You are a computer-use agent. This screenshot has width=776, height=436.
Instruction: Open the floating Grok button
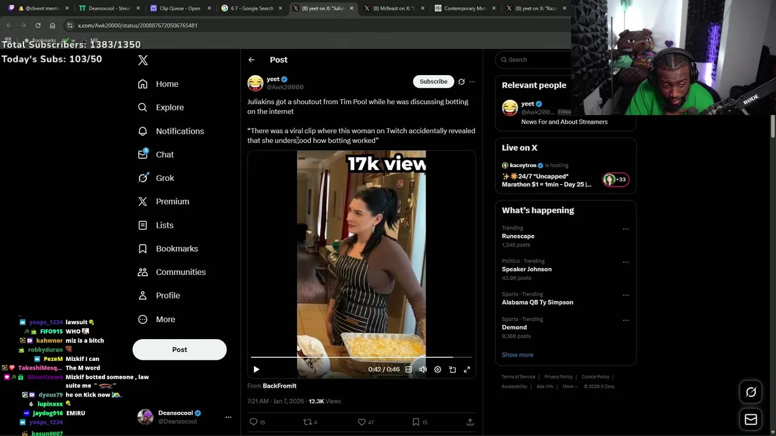click(x=751, y=392)
